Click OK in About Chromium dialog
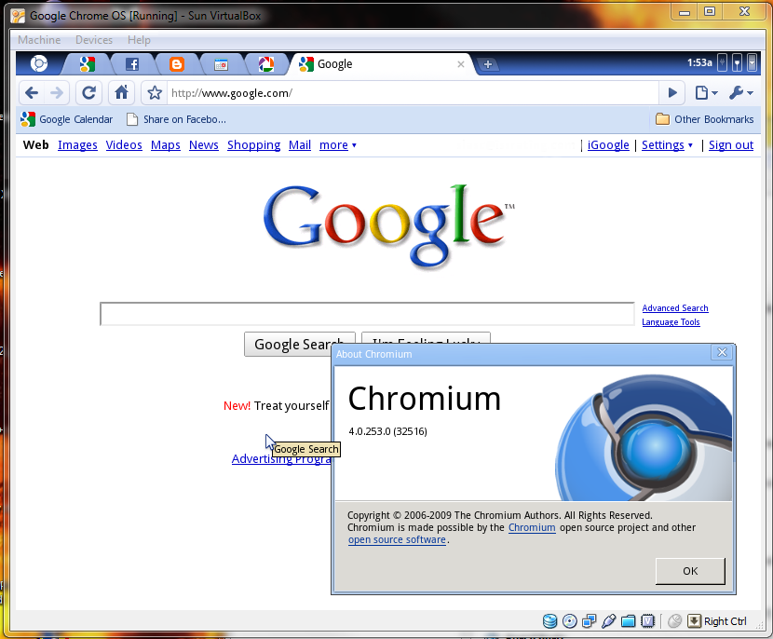The width and height of the screenshot is (773, 639). [690, 571]
